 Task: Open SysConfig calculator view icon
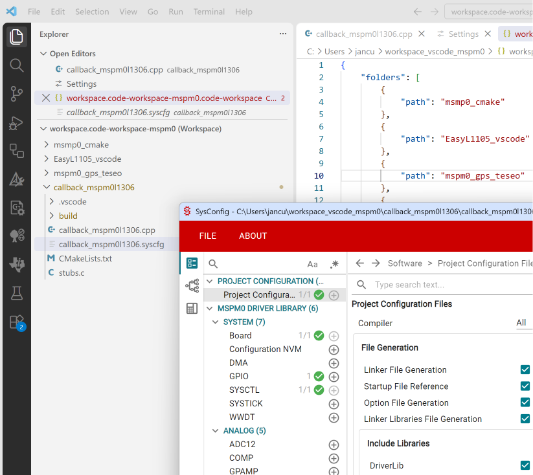[192, 308]
